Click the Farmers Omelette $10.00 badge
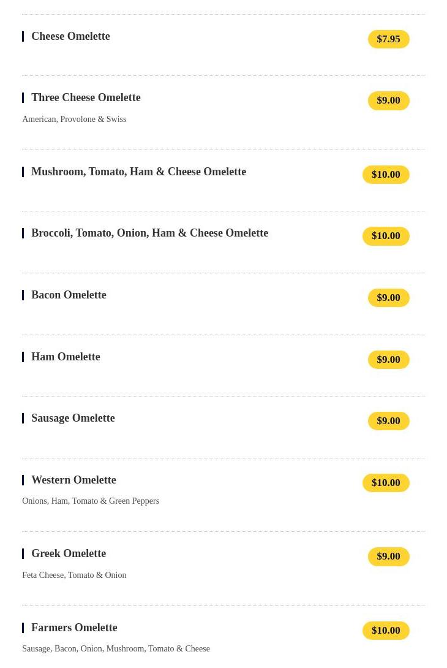The image size is (447, 668). [386, 631]
